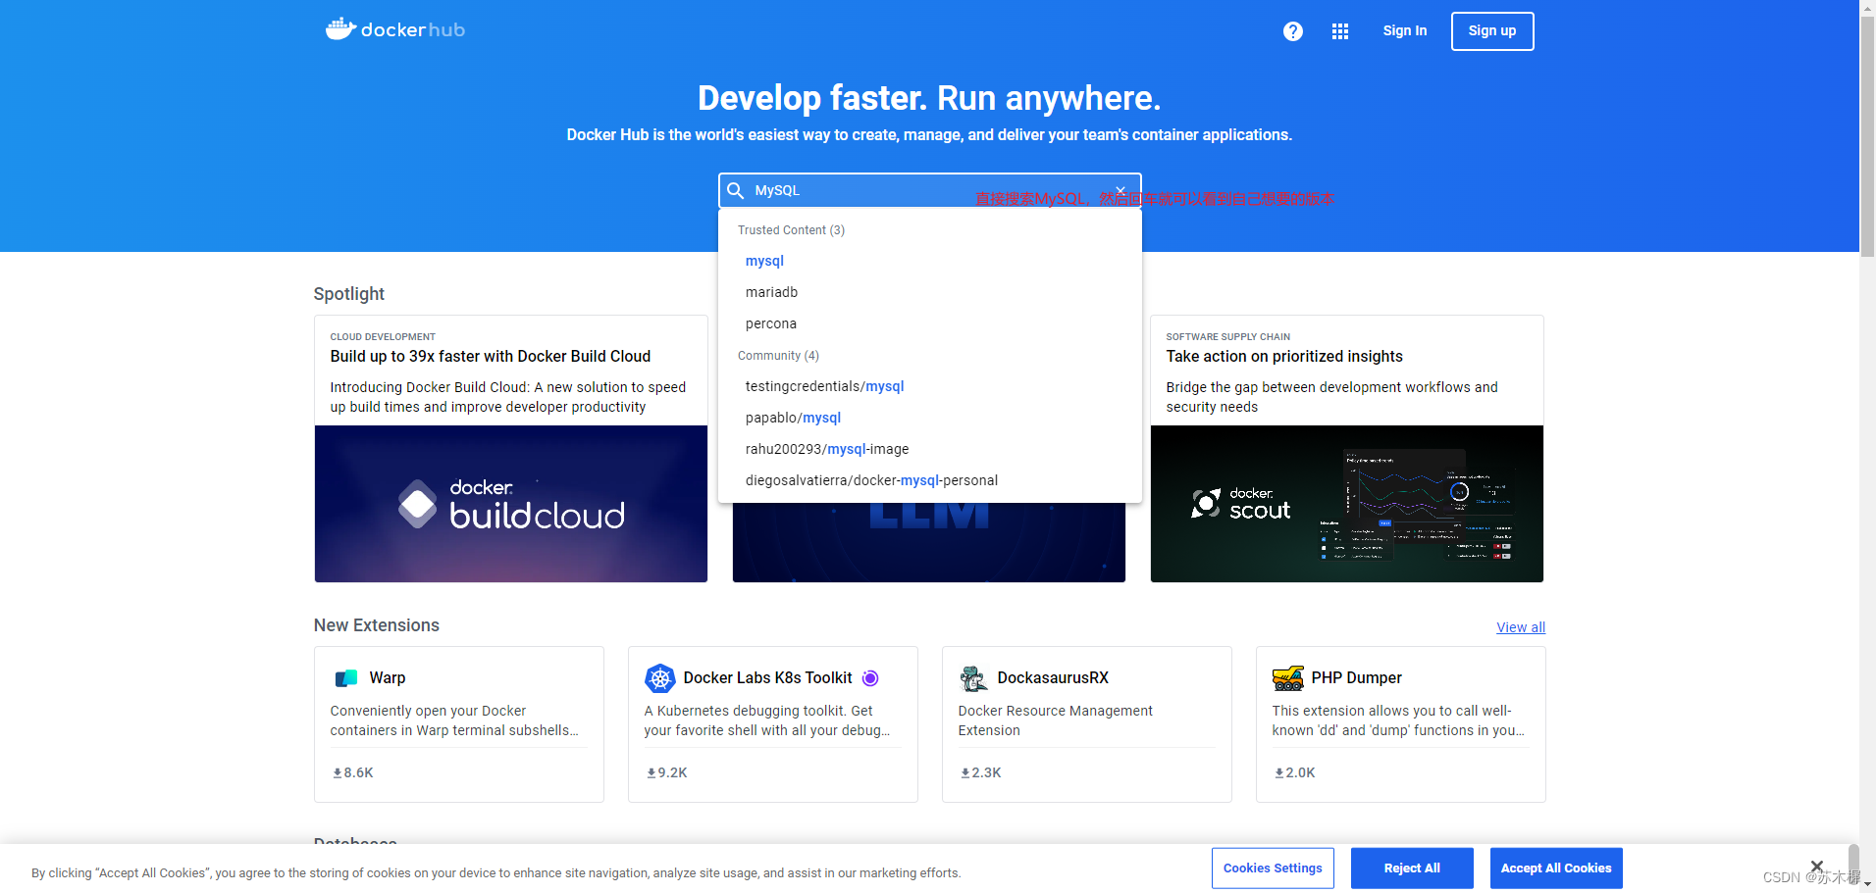The height and width of the screenshot is (893, 1876).
Task: Open the Docker Scout thumbnail image
Action: click(1347, 504)
